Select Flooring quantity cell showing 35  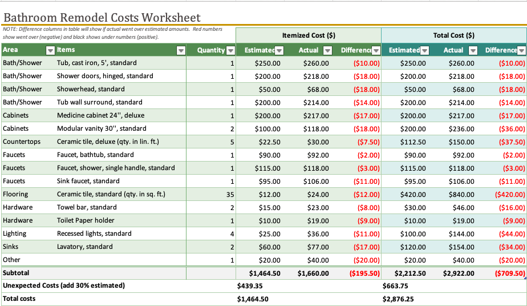click(211, 194)
